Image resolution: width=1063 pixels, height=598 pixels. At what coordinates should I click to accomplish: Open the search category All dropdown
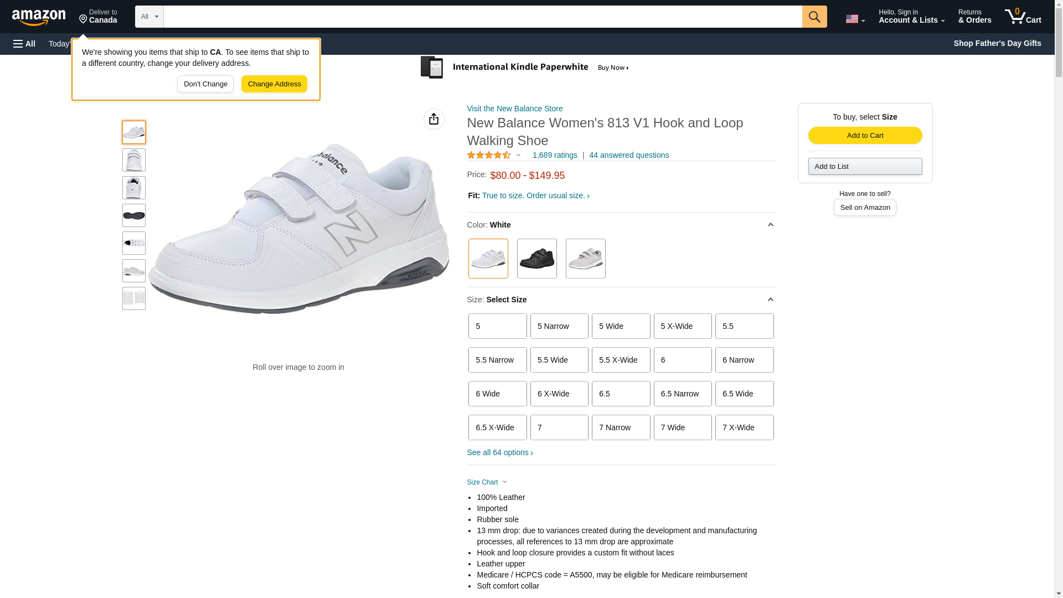[x=149, y=17]
